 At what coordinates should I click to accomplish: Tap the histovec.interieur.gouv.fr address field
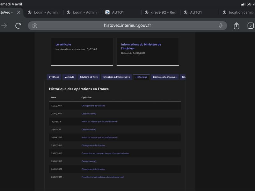pyautogui.click(x=127, y=26)
